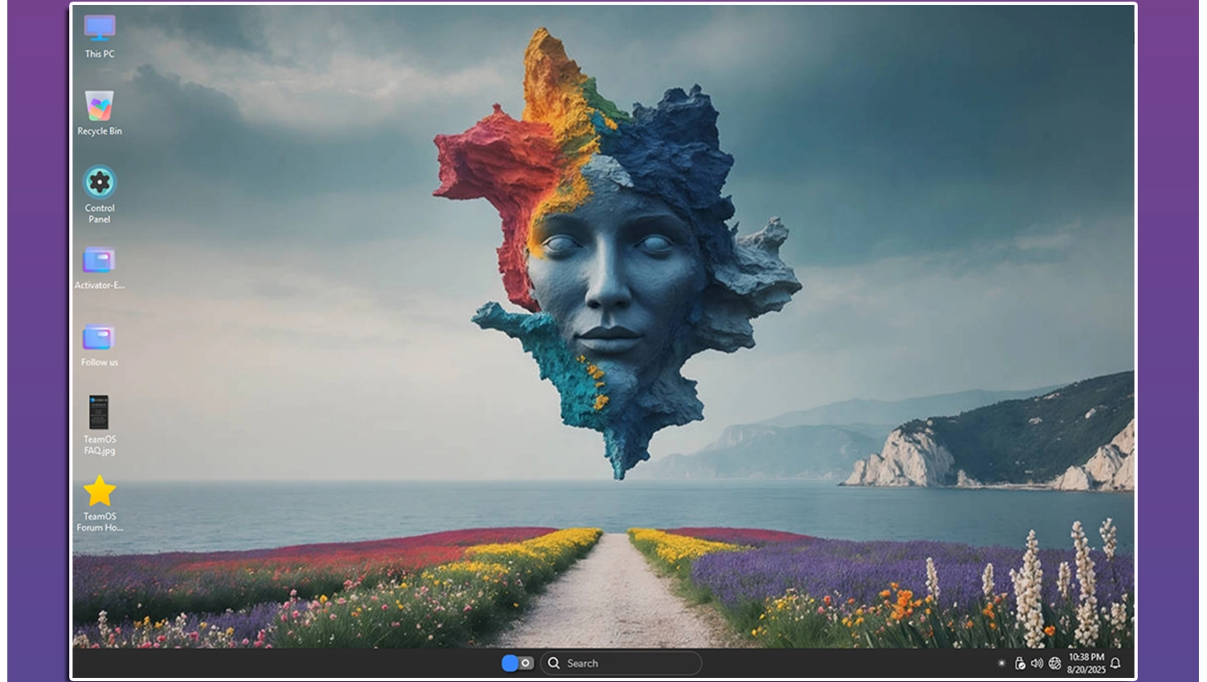Image resolution: width=1207 pixels, height=682 pixels.
Task: Click the 8/20/2025 date in taskbar
Action: (x=1086, y=670)
